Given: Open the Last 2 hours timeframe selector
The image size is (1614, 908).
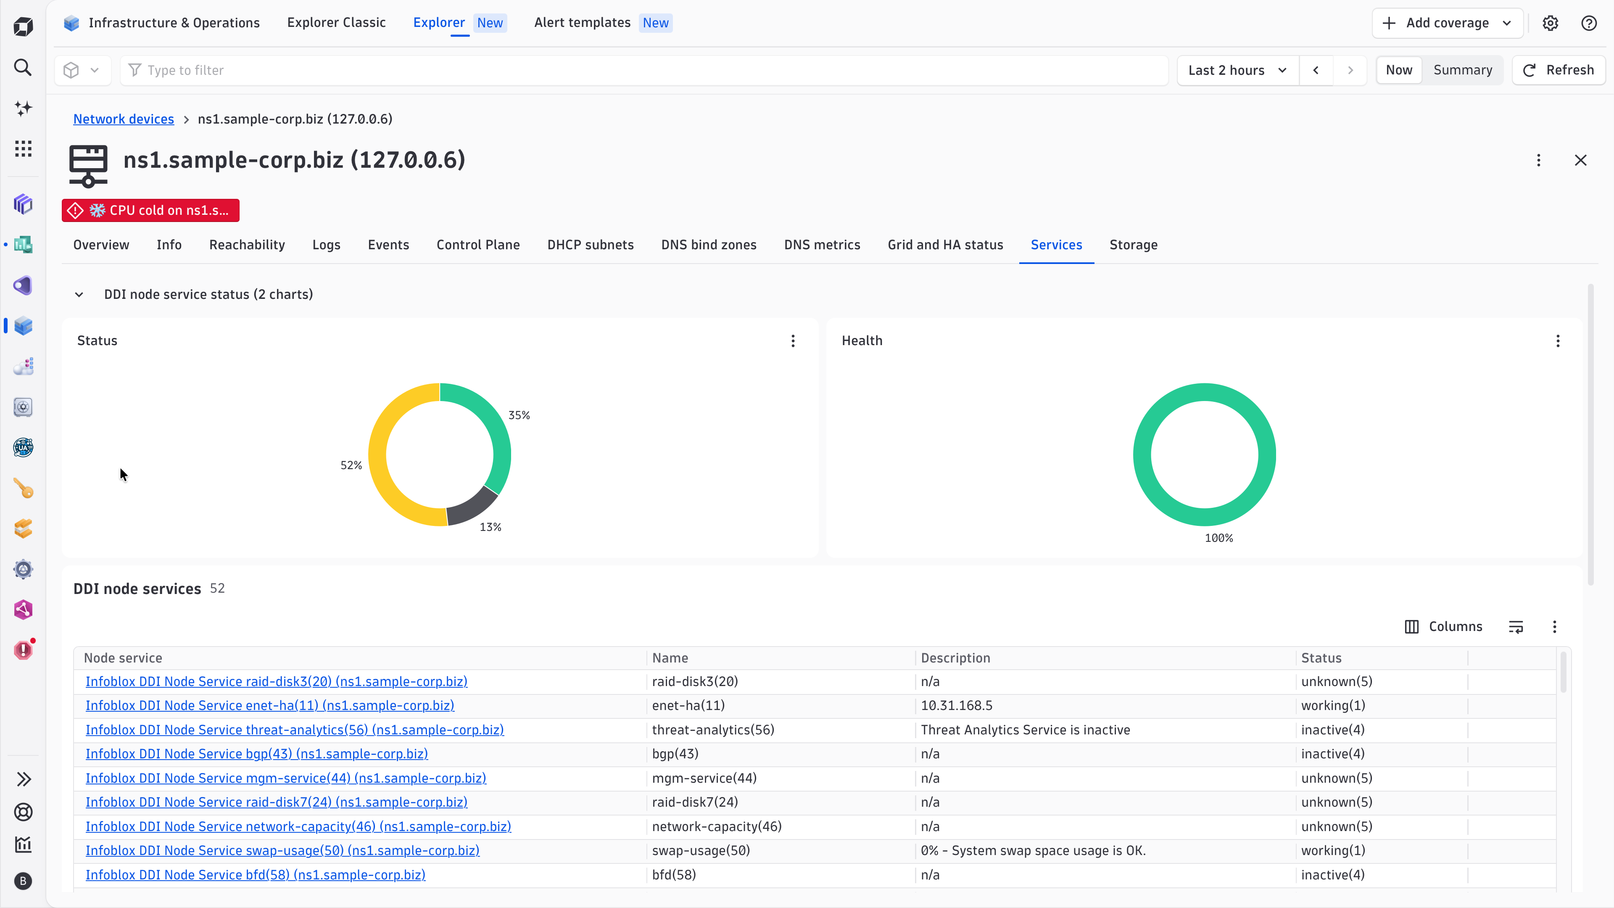Looking at the screenshot, I should (1238, 70).
